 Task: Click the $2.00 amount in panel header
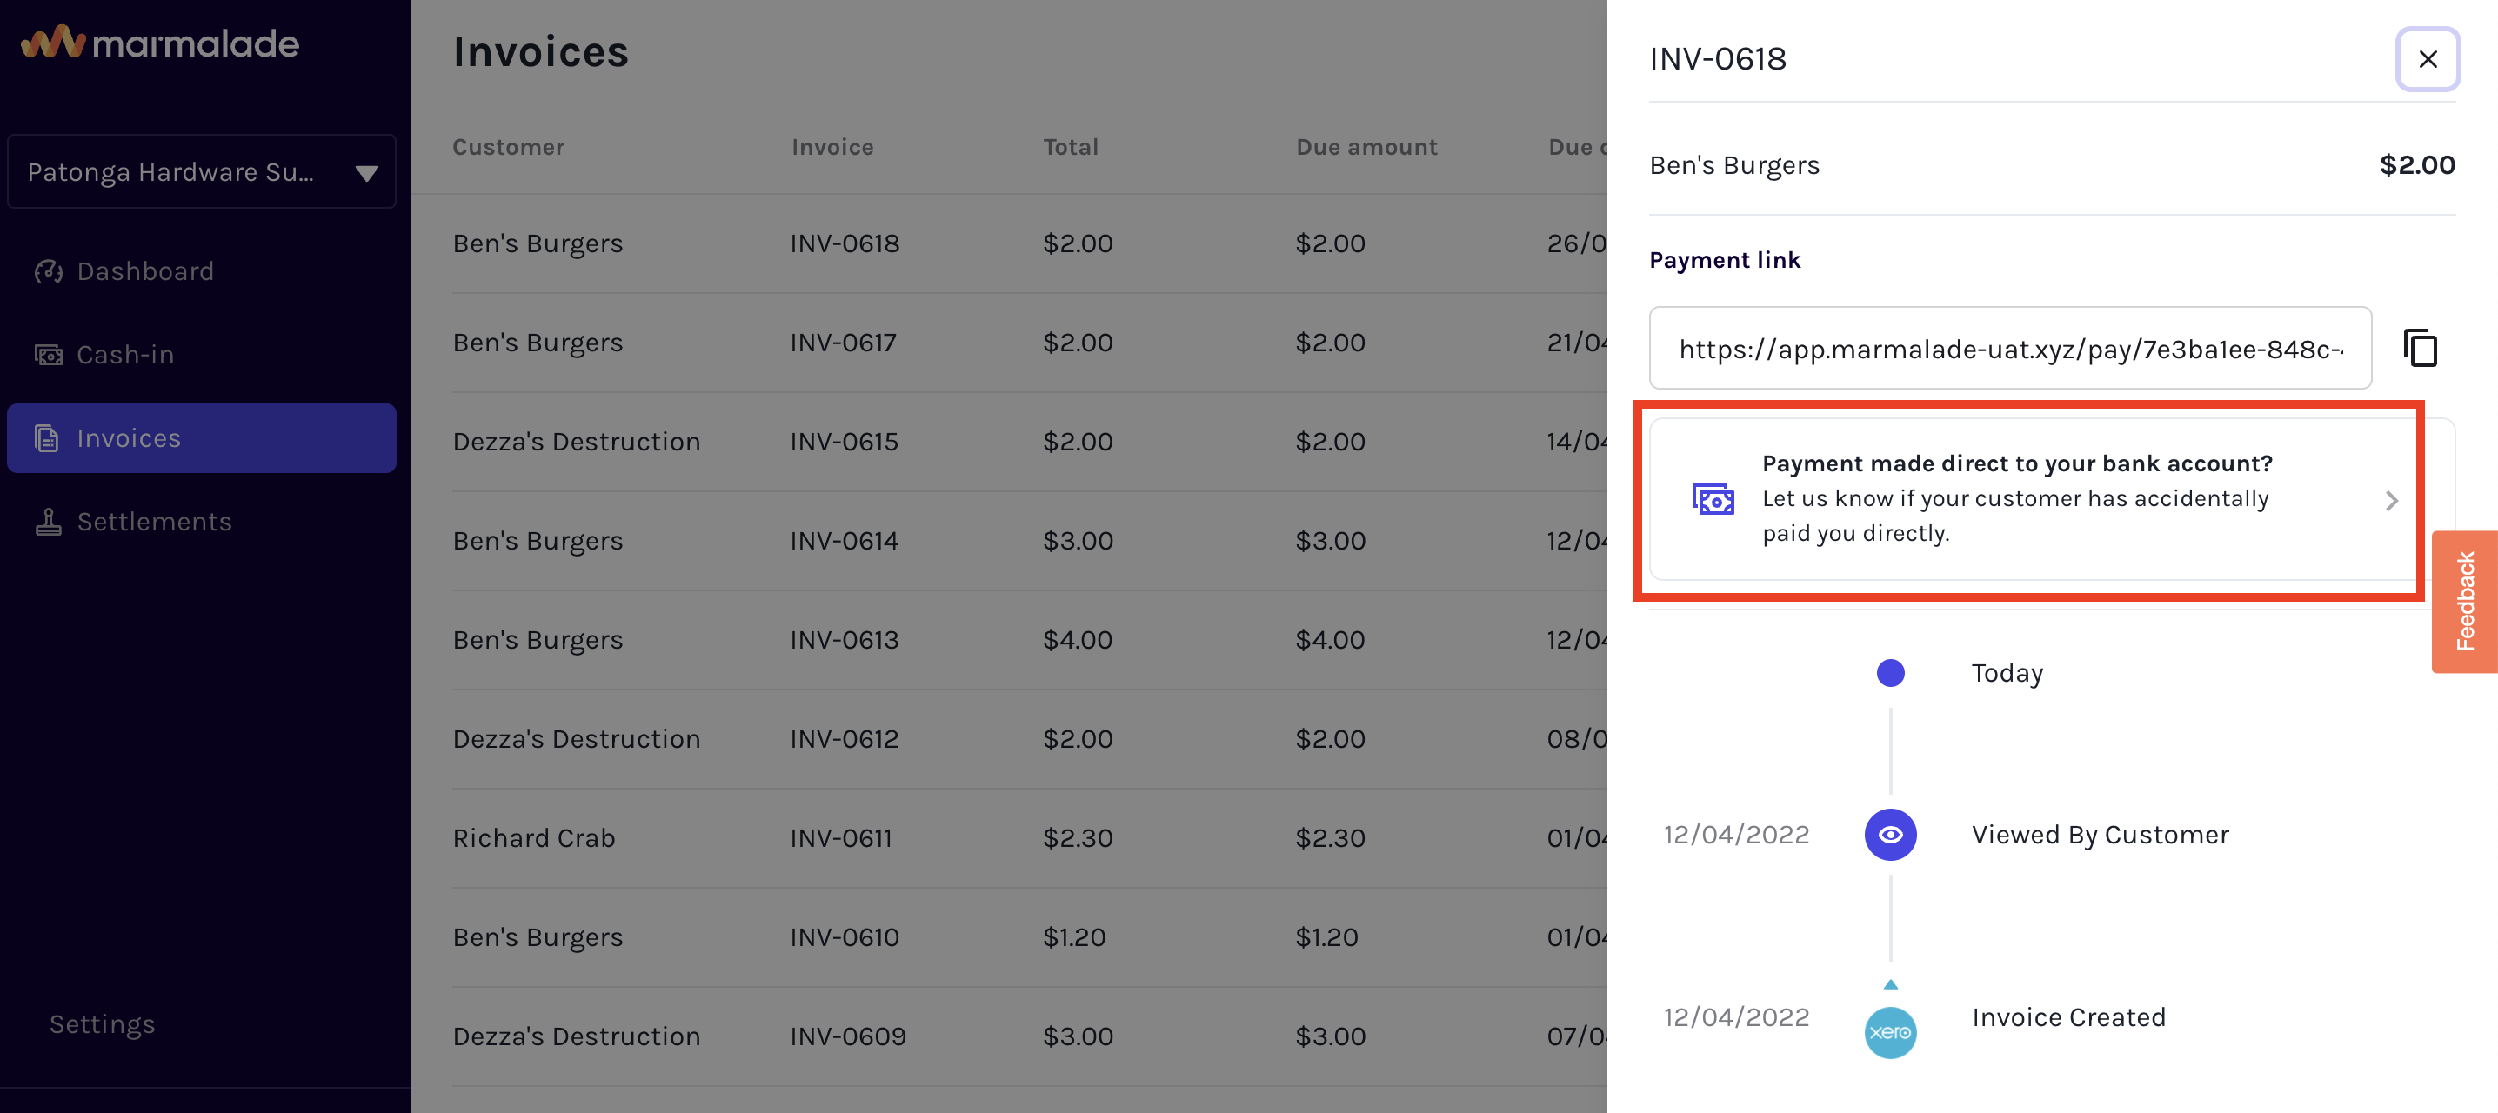2415,163
